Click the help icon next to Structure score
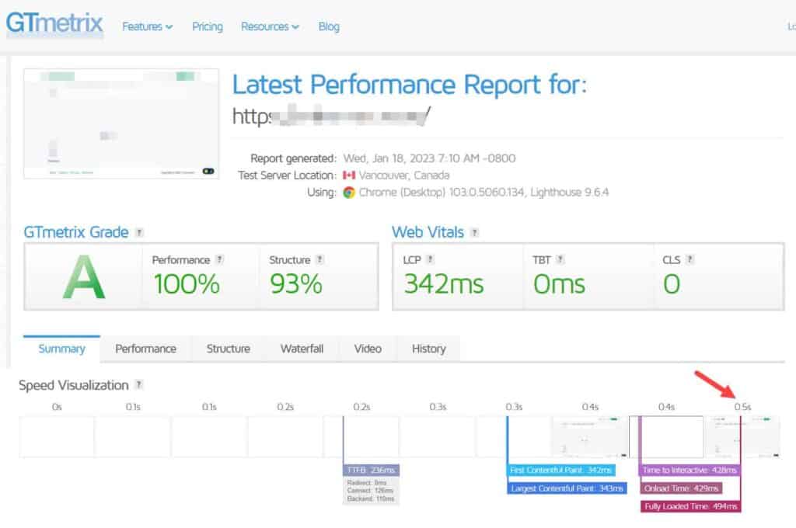The width and height of the screenshot is (796, 528). coord(319,259)
